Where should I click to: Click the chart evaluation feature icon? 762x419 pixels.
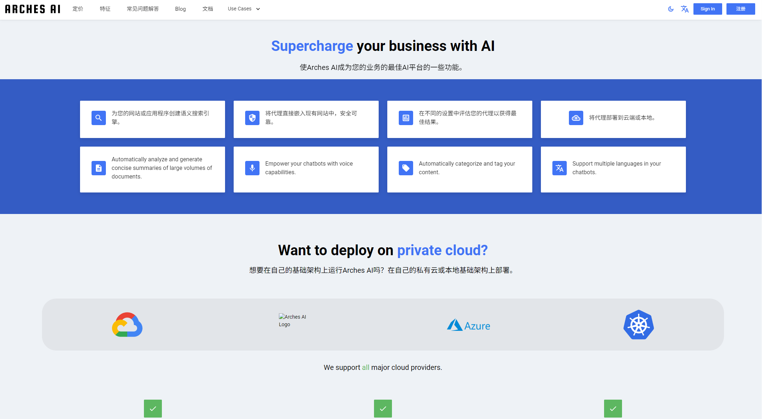[x=406, y=118]
